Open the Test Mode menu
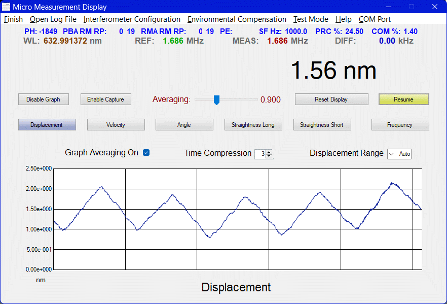This screenshot has width=447, height=304. pos(311,19)
